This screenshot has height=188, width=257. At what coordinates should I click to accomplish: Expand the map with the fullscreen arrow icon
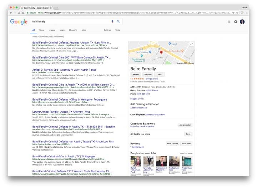(191, 44)
